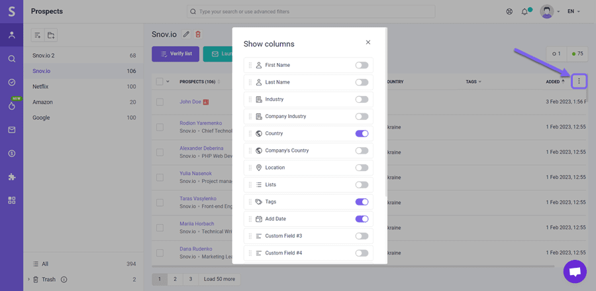
Task: Open the Finder search icon in sidebar
Action: click(12, 58)
